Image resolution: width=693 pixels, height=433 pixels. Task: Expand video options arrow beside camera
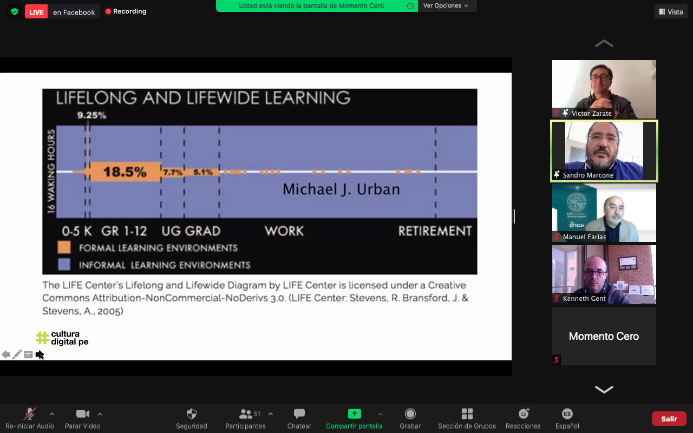100,414
